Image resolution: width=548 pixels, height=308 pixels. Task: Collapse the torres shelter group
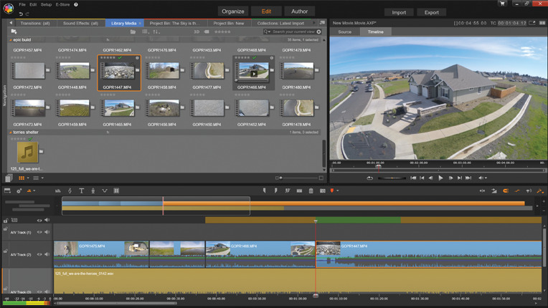(x=10, y=133)
